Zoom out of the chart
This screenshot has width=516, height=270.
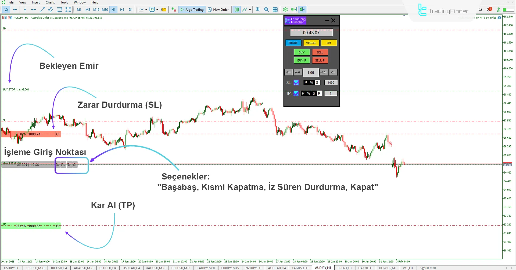(x=266, y=9)
